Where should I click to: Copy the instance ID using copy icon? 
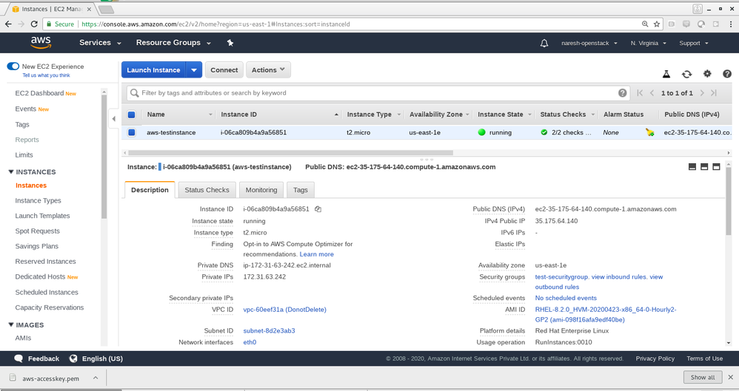tap(318, 209)
